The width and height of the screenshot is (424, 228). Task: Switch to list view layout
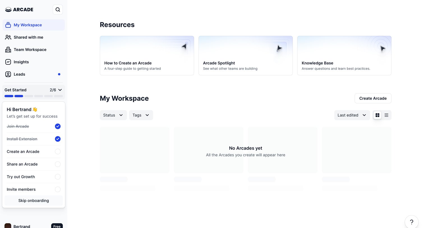tap(386, 115)
